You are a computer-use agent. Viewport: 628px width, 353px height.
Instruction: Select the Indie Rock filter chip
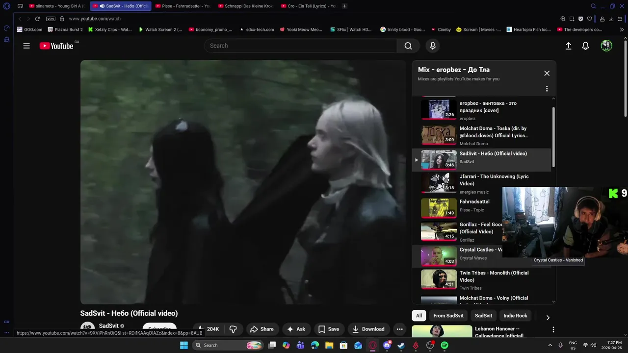515,316
